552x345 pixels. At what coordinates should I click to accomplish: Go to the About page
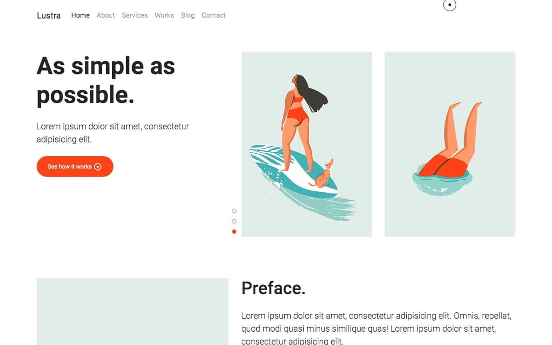[106, 15]
